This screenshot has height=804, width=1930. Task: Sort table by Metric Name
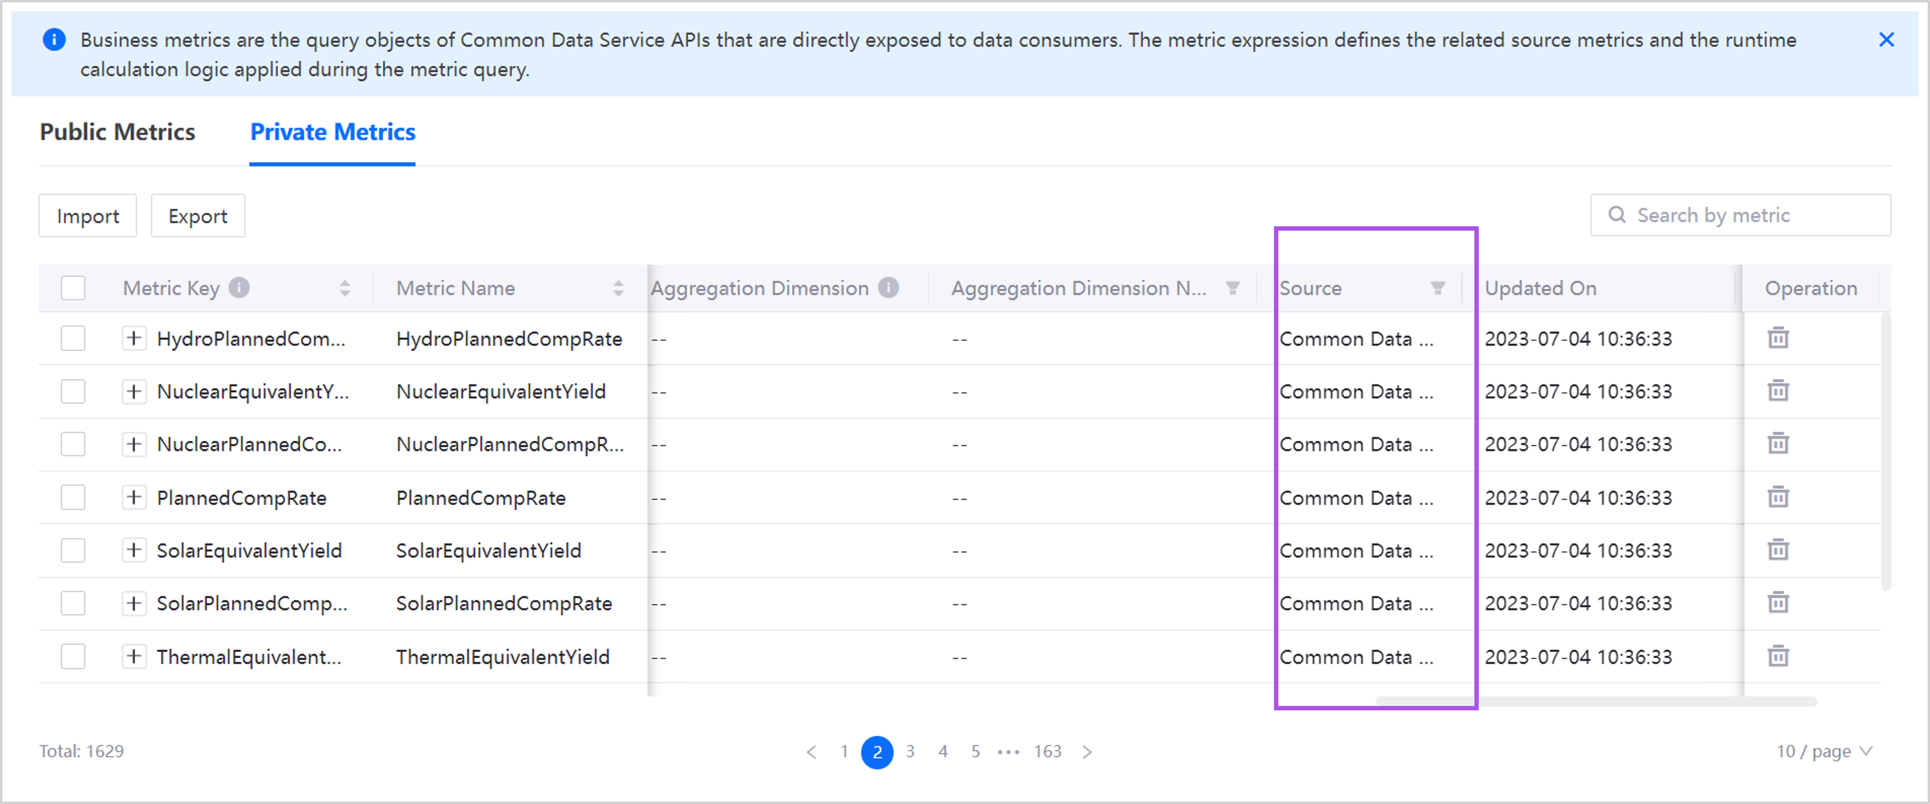(618, 288)
